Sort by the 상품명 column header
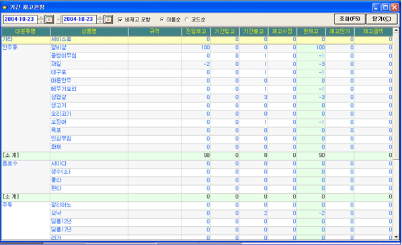The height and width of the screenshot is (245, 402). click(89, 32)
